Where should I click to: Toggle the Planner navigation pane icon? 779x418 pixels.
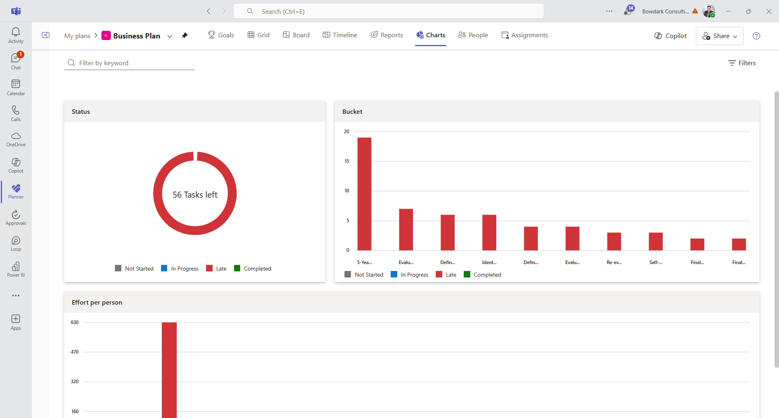tap(46, 35)
